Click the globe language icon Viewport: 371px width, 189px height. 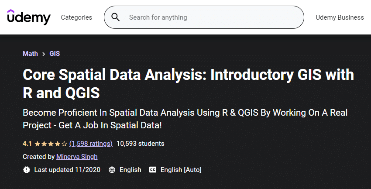coord(112,170)
